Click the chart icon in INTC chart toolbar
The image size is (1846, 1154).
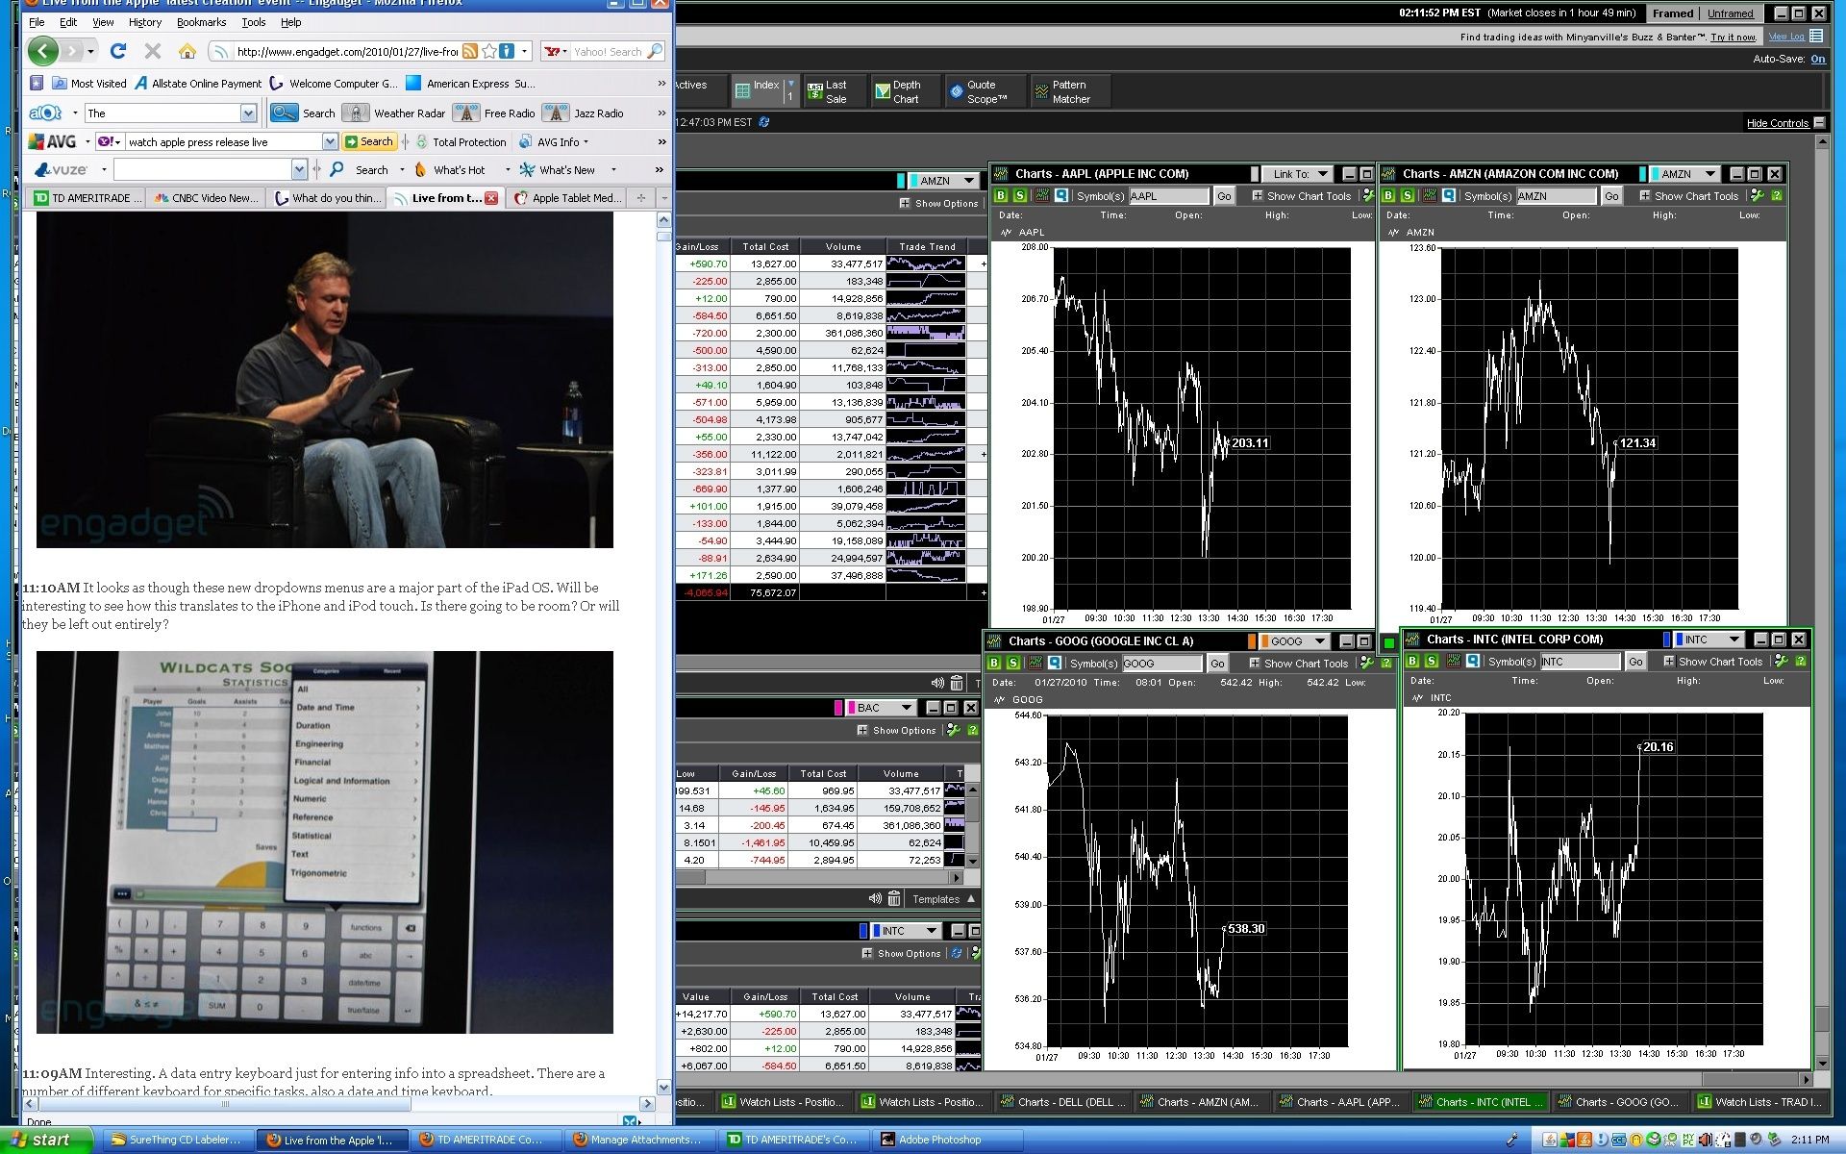click(1453, 661)
